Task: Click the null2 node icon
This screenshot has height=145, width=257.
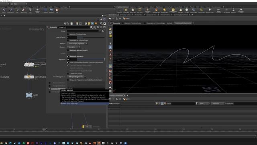Action: (x=29, y=95)
